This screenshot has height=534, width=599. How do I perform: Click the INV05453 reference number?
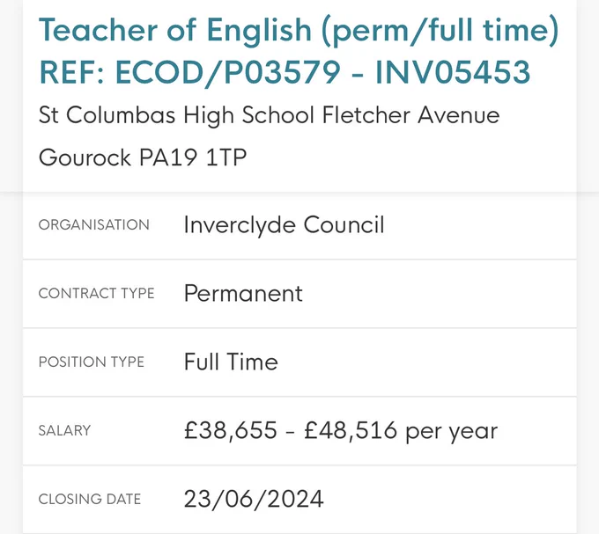tap(453, 72)
